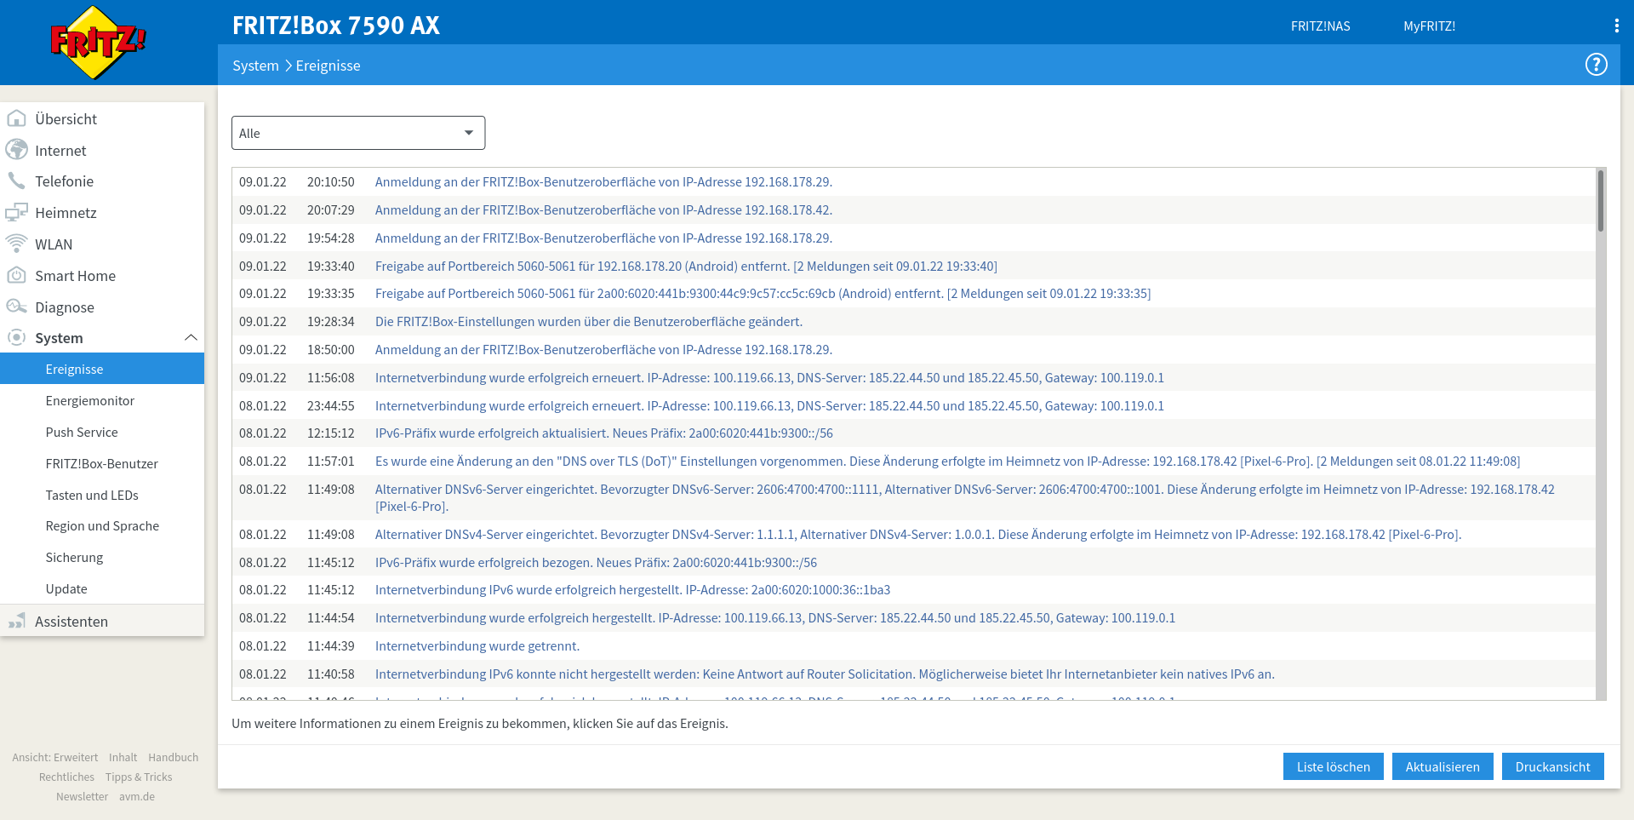Click the Smart Home icon
Image resolution: width=1634 pixels, height=820 pixels.
[16, 275]
